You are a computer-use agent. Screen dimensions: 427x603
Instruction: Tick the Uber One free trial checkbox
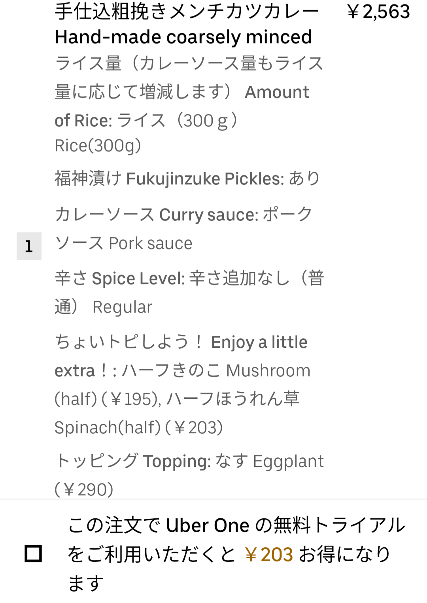coord(33,554)
